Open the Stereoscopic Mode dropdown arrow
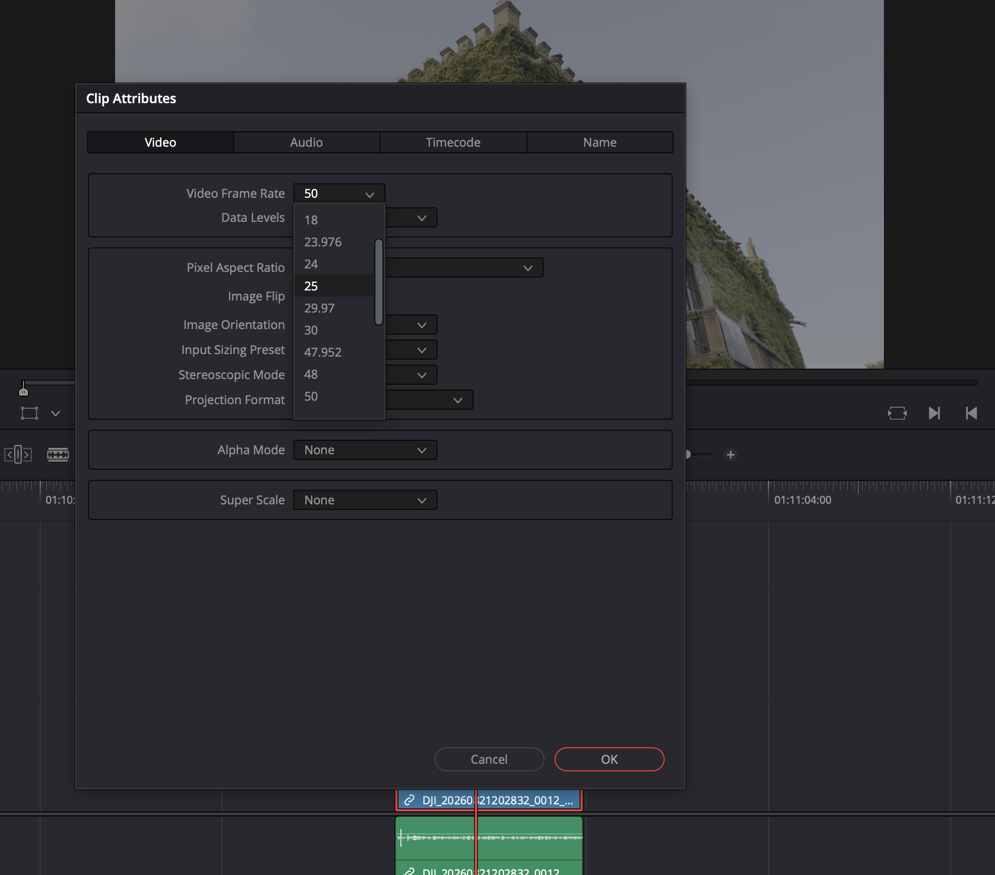The image size is (995, 875). (422, 375)
